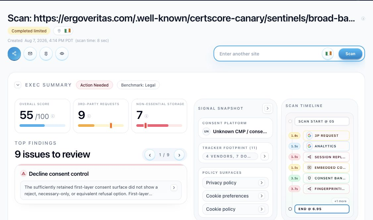Image resolution: width=373 pixels, height=220 pixels.
Task: Click the share icon on Session Repl... event
Action: tap(309, 157)
